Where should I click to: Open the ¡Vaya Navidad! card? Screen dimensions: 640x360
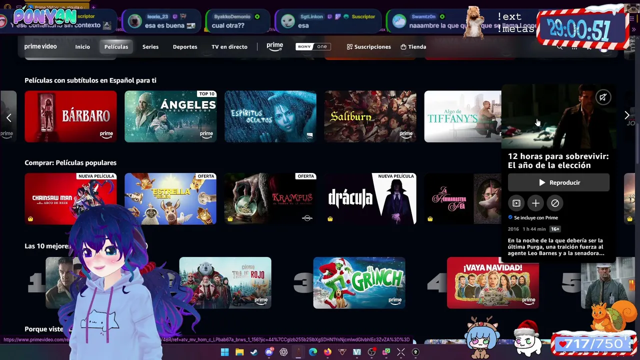(493, 282)
